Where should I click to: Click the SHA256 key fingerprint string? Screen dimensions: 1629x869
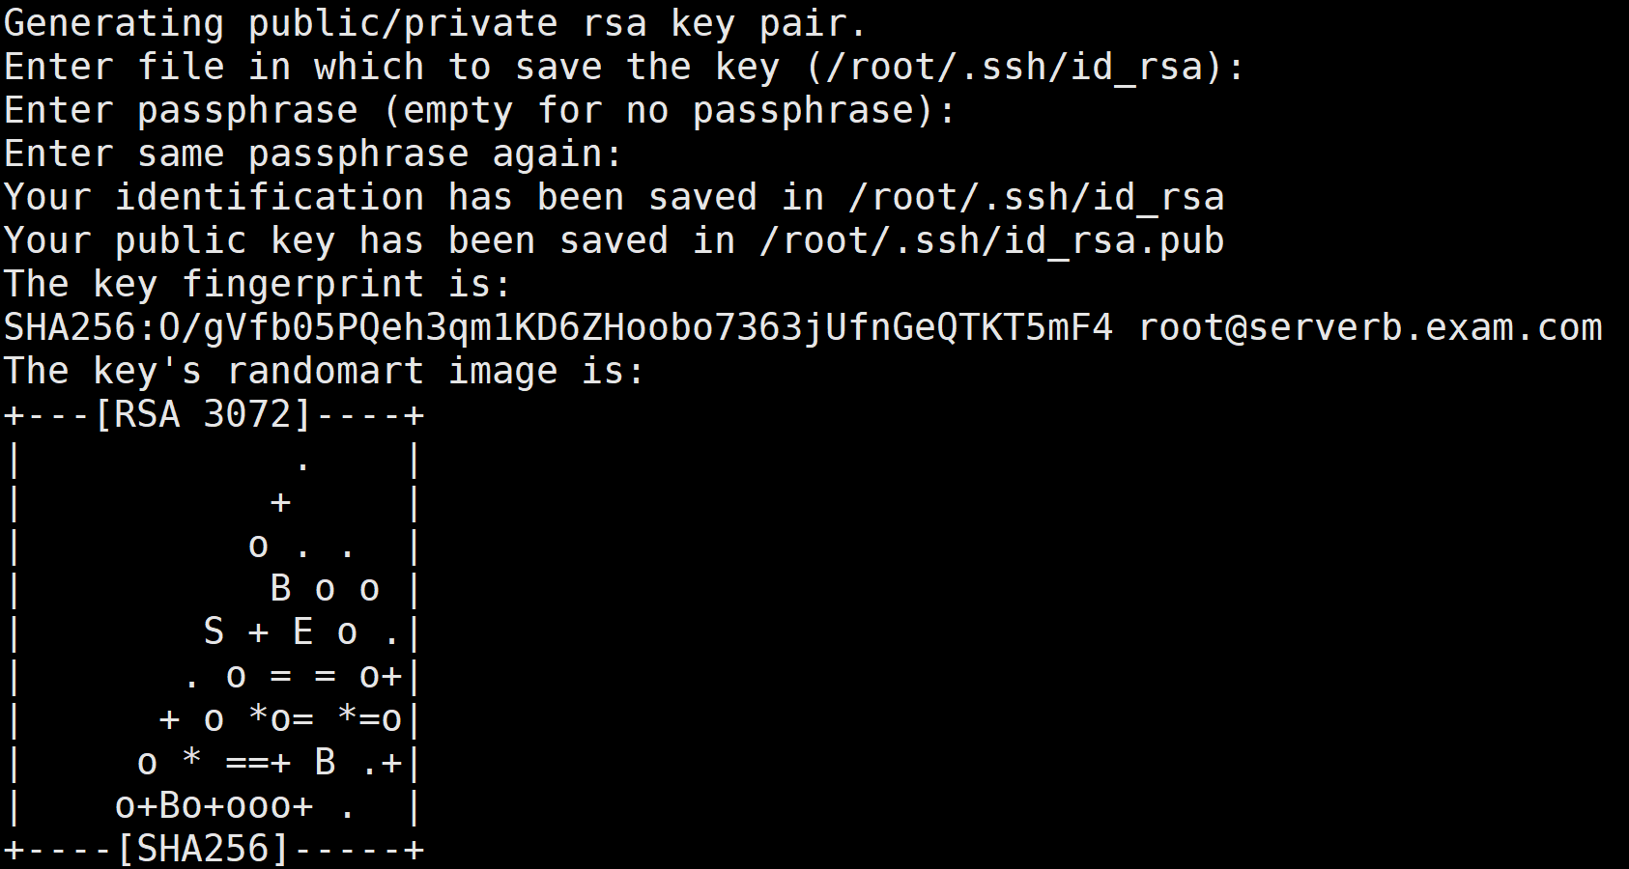558,328
